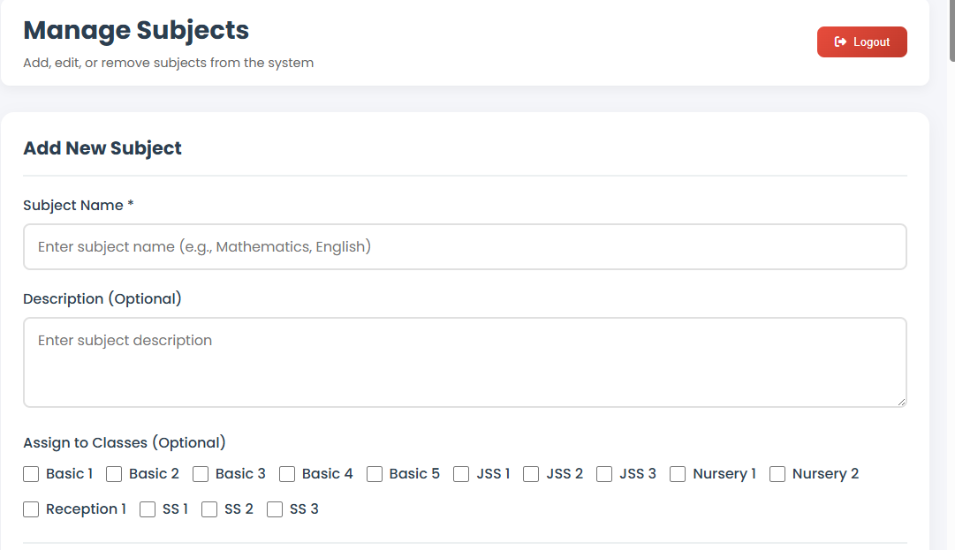Check the Basic 1 class checkbox
Image resolution: width=955 pixels, height=550 pixels.
pyautogui.click(x=32, y=474)
